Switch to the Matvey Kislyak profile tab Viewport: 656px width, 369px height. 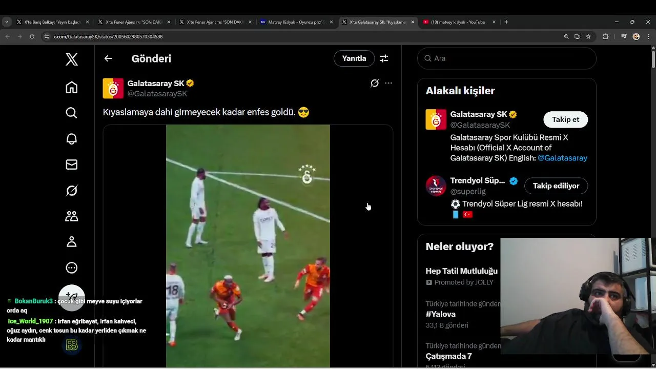pyautogui.click(x=297, y=22)
